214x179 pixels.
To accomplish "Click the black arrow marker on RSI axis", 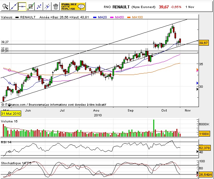I will [x=197, y=151].
